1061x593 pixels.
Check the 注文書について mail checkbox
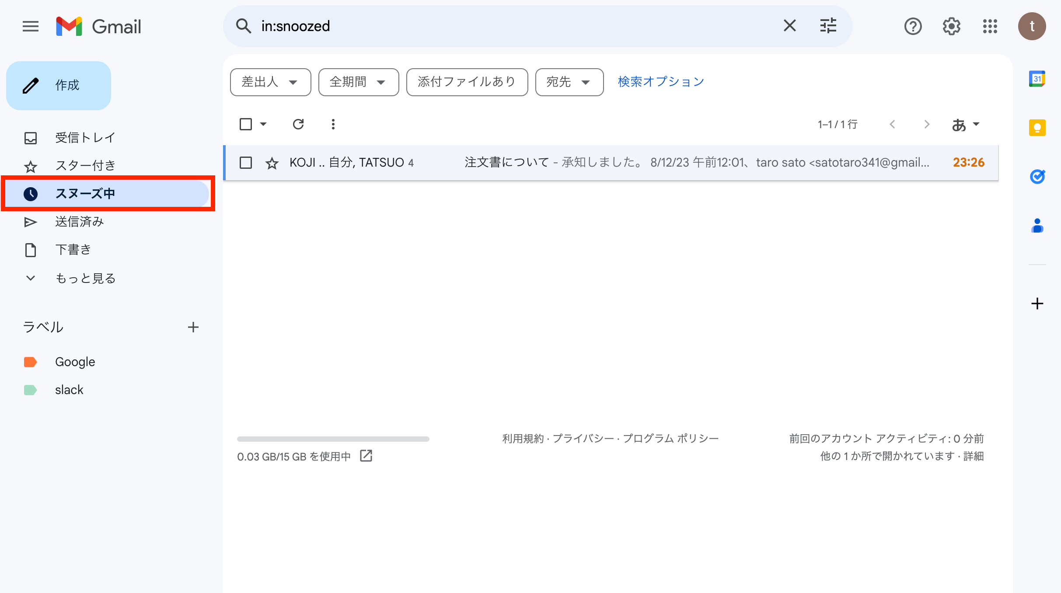pyautogui.click(x=246, y=163)
